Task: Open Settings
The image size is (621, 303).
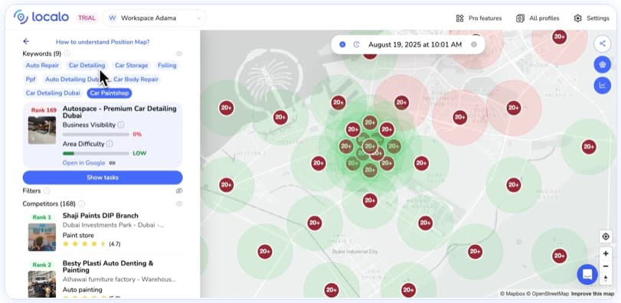Action: pyautogui.click(x=591, y=18)
